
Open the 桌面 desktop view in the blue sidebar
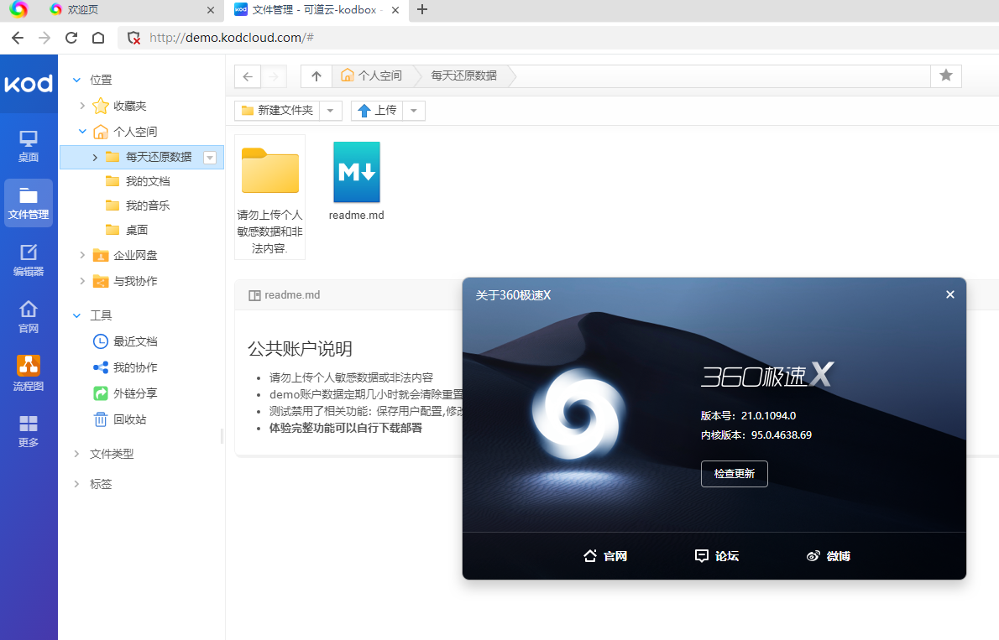(29, 147)
